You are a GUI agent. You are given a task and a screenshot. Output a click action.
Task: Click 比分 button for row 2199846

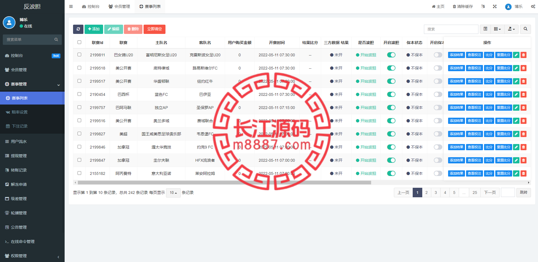coord(489,147)
